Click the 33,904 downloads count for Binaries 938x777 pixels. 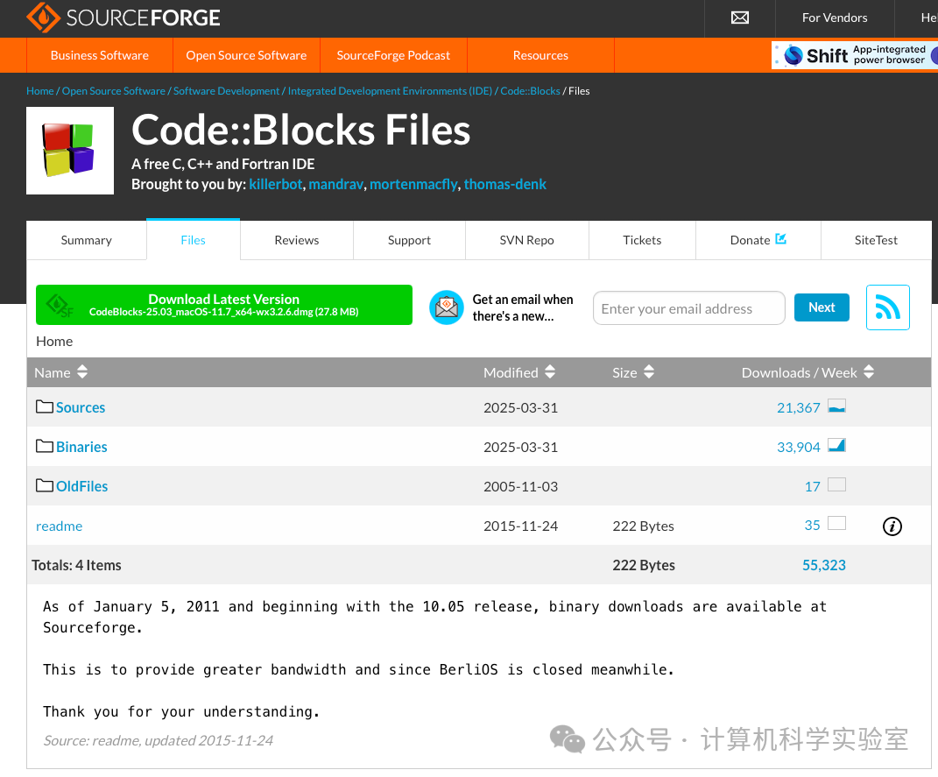click(798, 447)
